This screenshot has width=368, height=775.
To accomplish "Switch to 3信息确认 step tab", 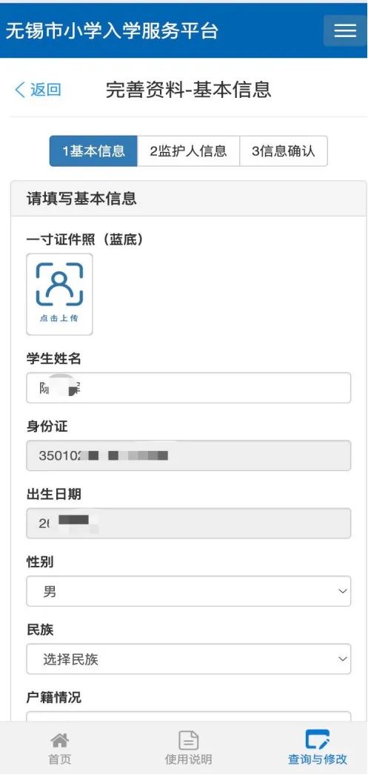I will pos(283,151).
